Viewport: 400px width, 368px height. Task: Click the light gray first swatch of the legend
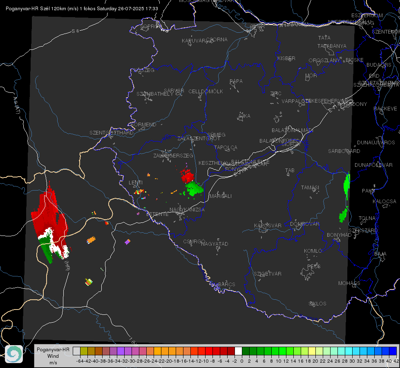click(76, 351)
